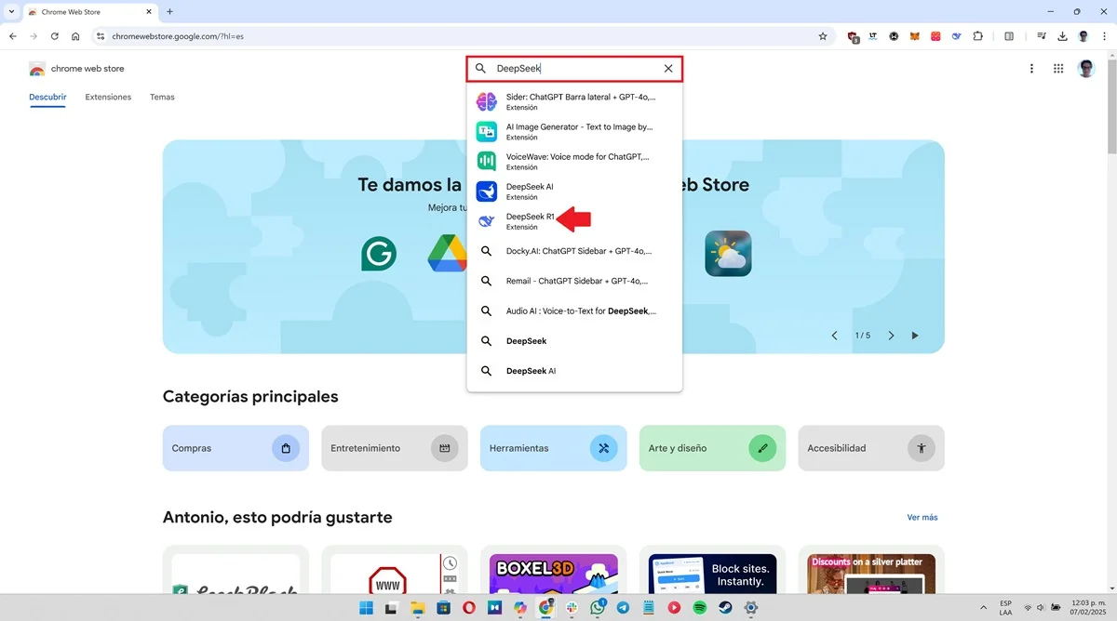
Task: Open the Temas tab
Action: pyautogui.click(x=162, y=97)
